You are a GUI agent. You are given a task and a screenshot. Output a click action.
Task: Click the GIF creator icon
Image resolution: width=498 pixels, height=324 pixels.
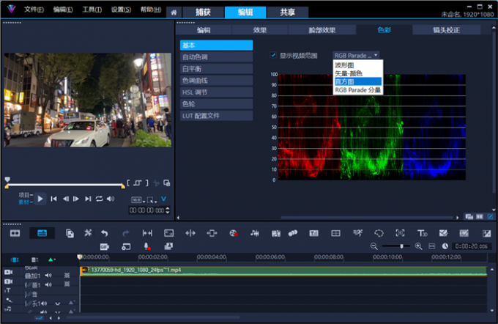click(x=105, y=246)
